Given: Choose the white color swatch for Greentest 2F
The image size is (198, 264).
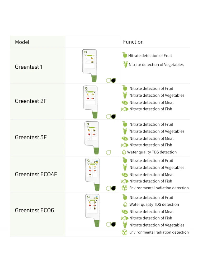Looking at the screenshot, I should coord(109,116).
